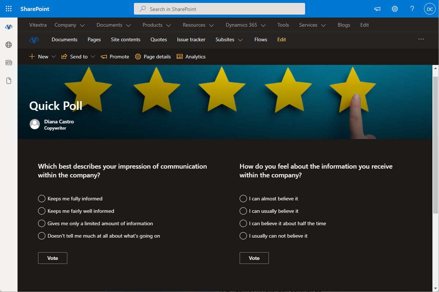Open the app launcher waffle icon
This screenshot has height=292, width=439.
tap(9, 9)
